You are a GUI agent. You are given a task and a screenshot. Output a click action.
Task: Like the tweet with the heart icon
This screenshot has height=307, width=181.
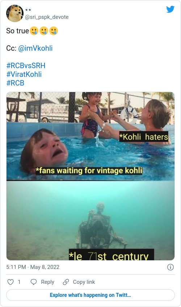pos(10,282)
